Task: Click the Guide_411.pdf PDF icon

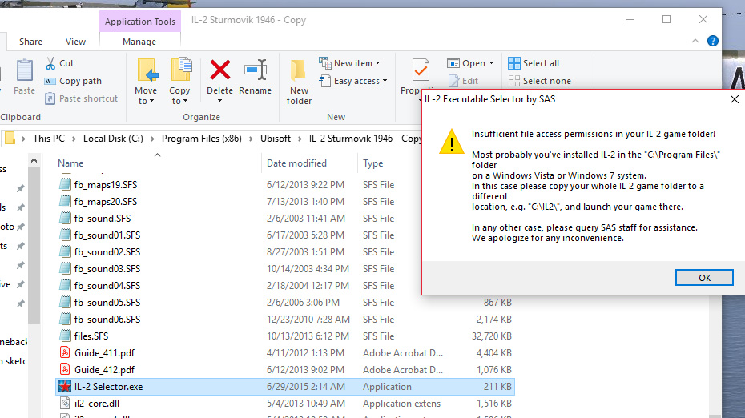Action: (x=65, y=352)
